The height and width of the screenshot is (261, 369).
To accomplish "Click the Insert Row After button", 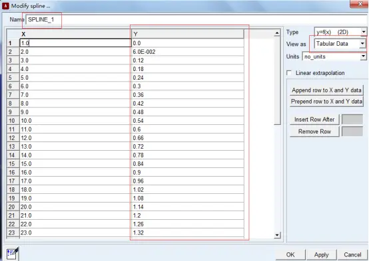I will pyautogui.click(x=314, y=120).
